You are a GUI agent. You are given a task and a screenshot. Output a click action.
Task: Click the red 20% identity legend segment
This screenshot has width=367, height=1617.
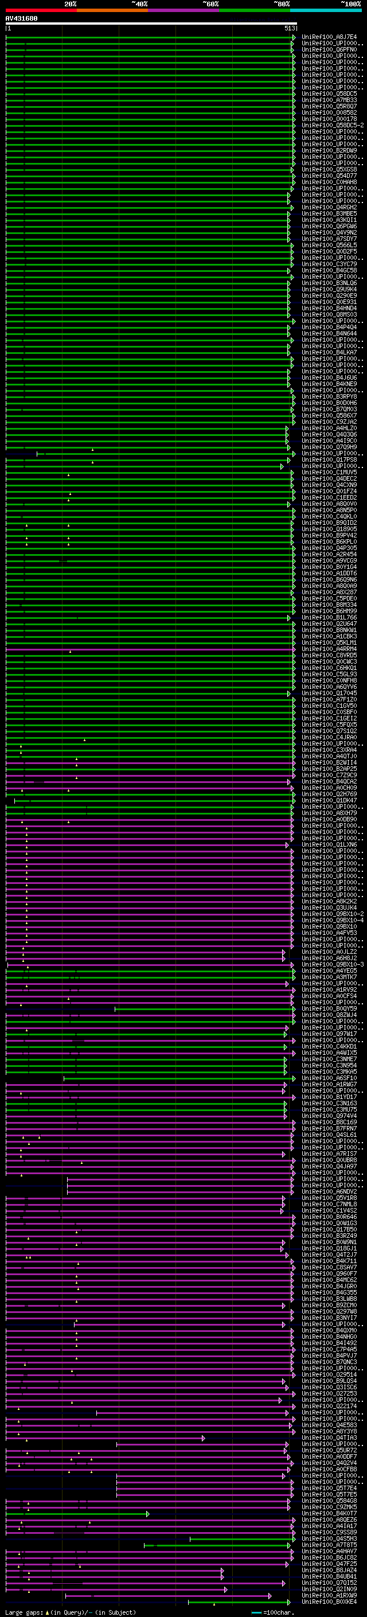41,10
